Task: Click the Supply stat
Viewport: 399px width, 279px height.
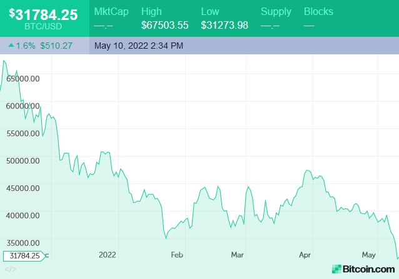Action: point(276,18)
